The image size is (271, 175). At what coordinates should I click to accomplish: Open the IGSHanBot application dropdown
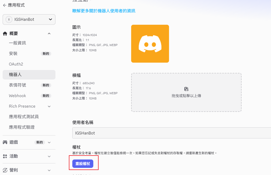[29, 19]
